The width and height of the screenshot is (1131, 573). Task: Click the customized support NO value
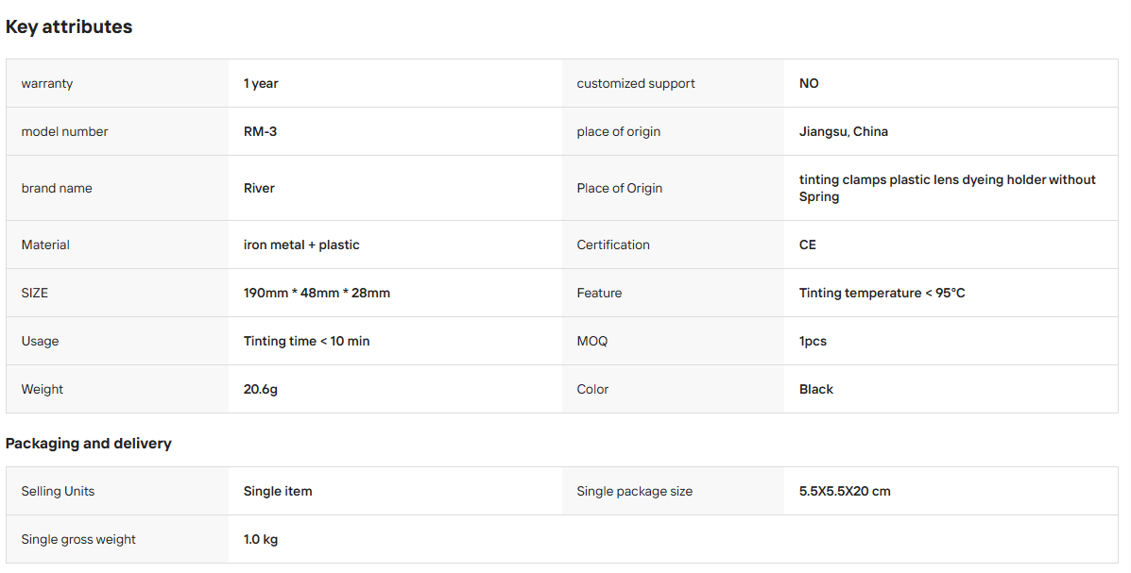809,84
